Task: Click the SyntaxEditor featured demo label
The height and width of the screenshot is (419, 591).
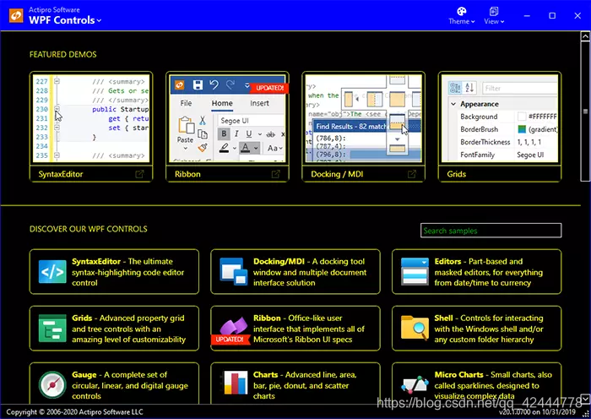Action: coord(60,174)
